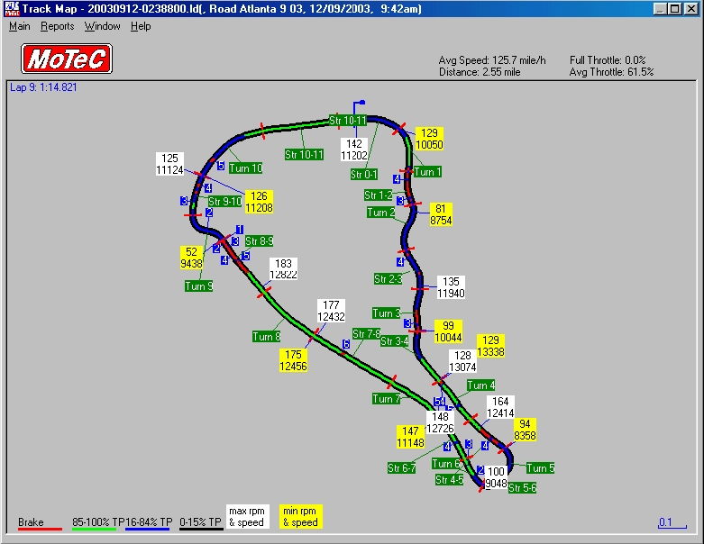Viewport: 704px width, 544px height.
Task: Click the green 85-100% TP legend swatch
Action: click(94, 529)
